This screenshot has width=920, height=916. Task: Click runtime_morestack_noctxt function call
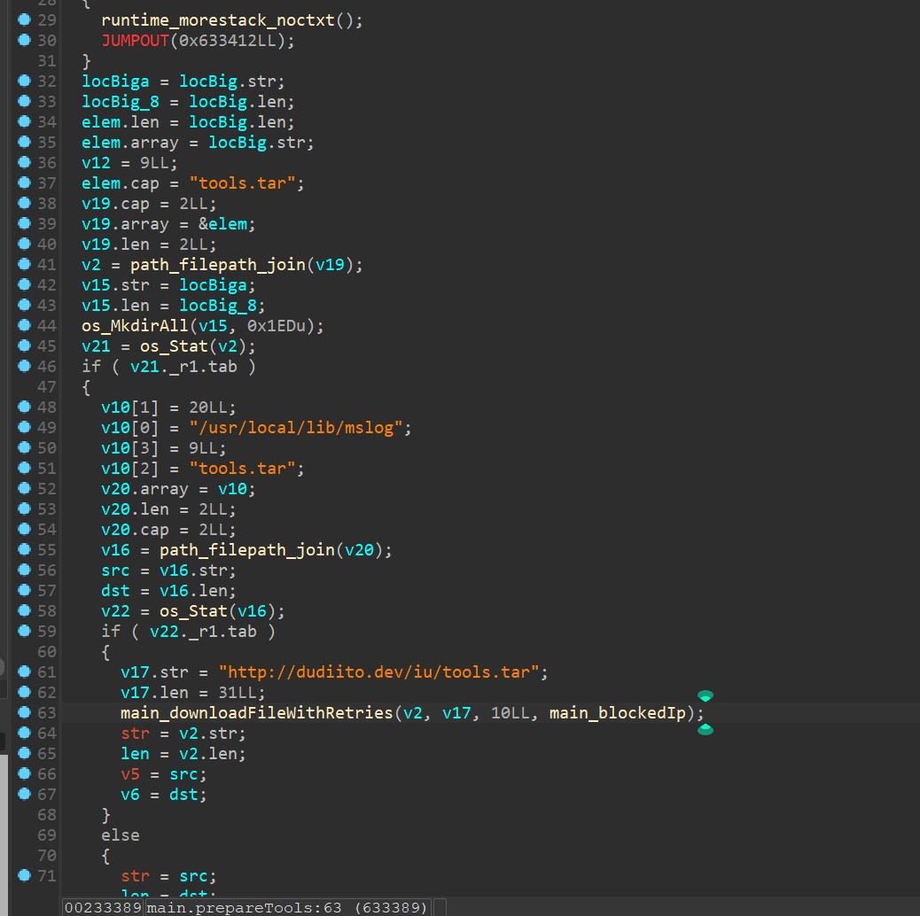pos(218,20)
